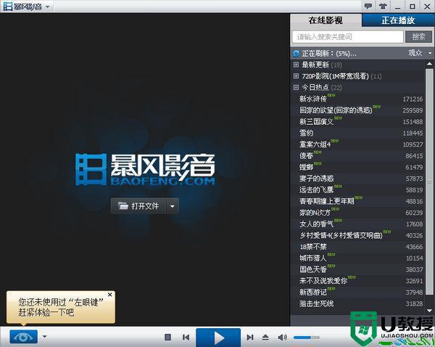Select 来不及说我爱你 entry
This screenshot has height=347, width=435.
pos(358,281)
